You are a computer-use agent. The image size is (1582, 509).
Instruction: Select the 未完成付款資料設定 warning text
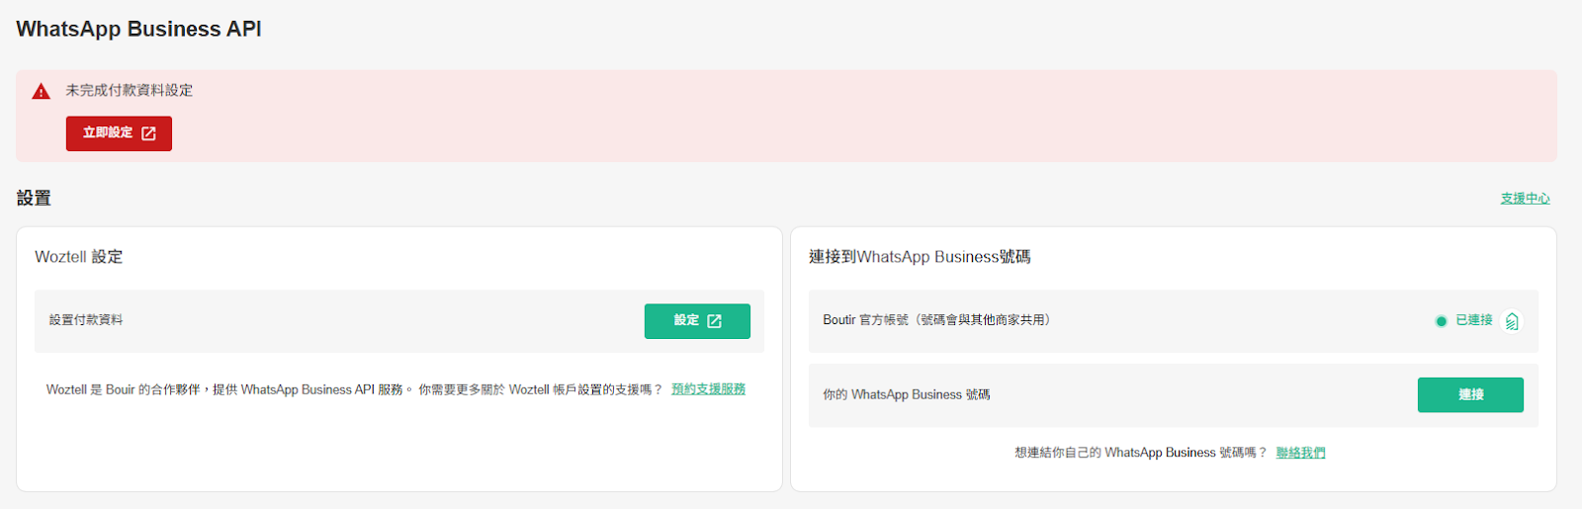coord(130,90)
